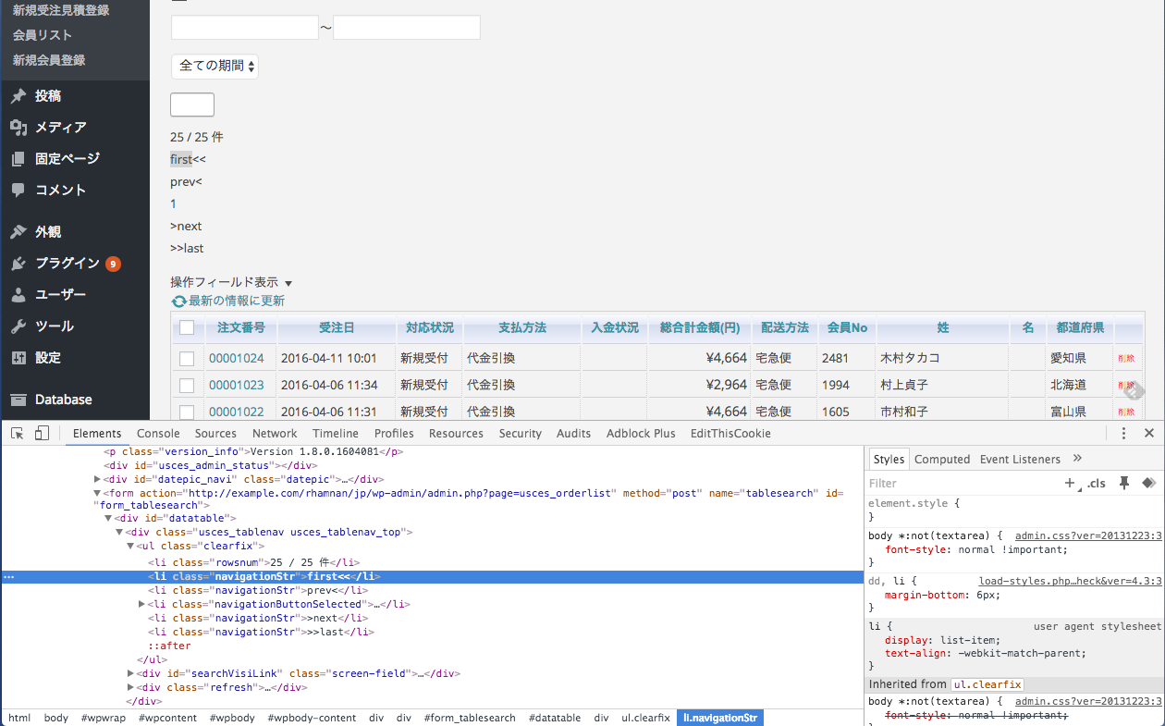Open the Timeline tab

point(336,433)
